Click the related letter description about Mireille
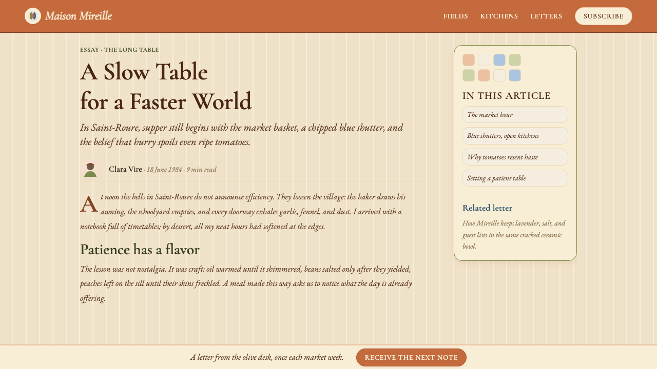Viewport: 657px width, 369px height. click(514, 235)
